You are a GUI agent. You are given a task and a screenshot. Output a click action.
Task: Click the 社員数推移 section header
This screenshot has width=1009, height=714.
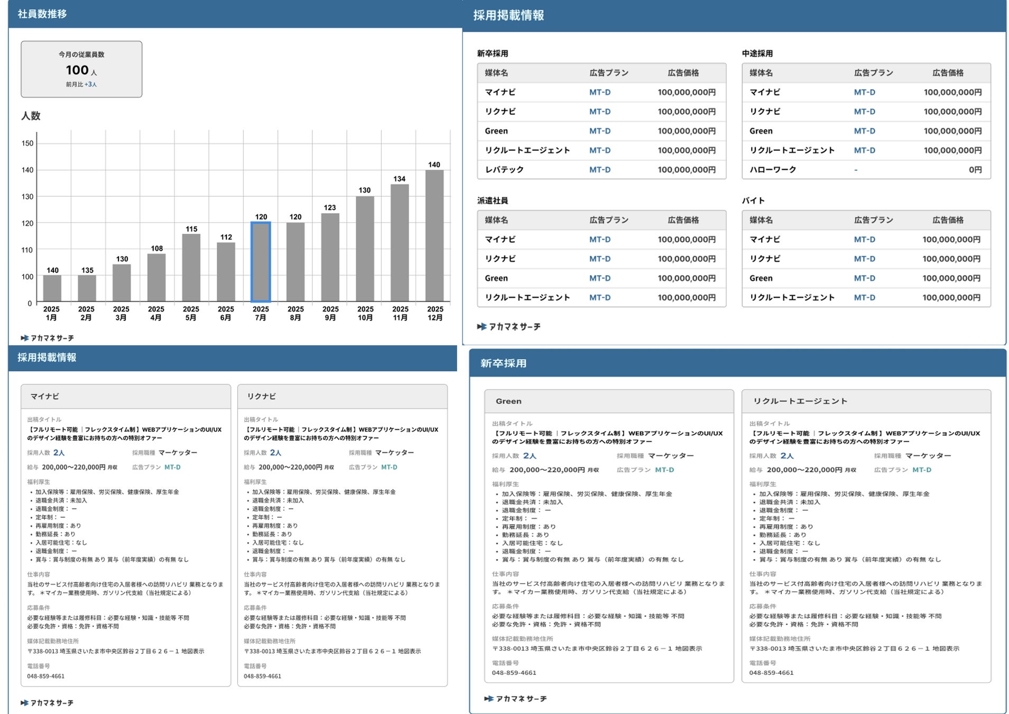pos(235,14)
